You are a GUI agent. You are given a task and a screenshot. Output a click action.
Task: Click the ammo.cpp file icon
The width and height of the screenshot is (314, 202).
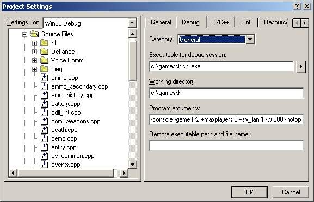(44, 78)
